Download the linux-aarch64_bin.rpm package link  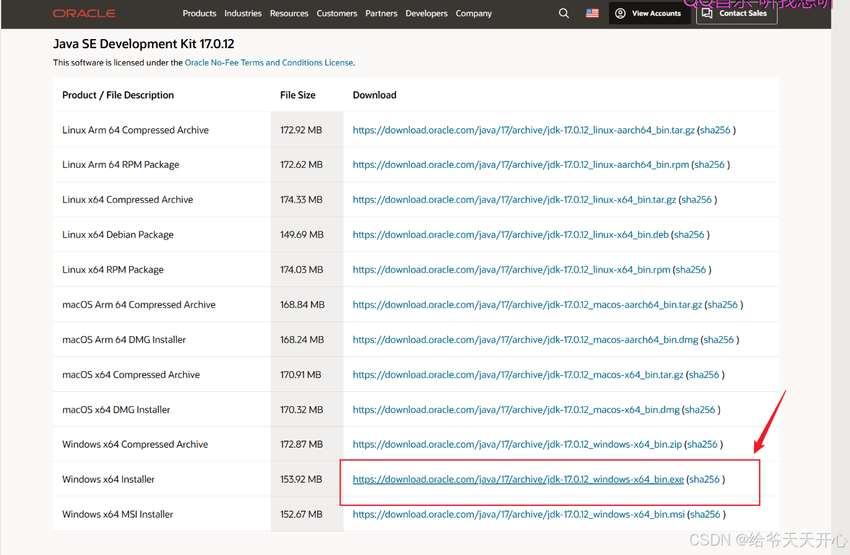[x=521, y=164]
